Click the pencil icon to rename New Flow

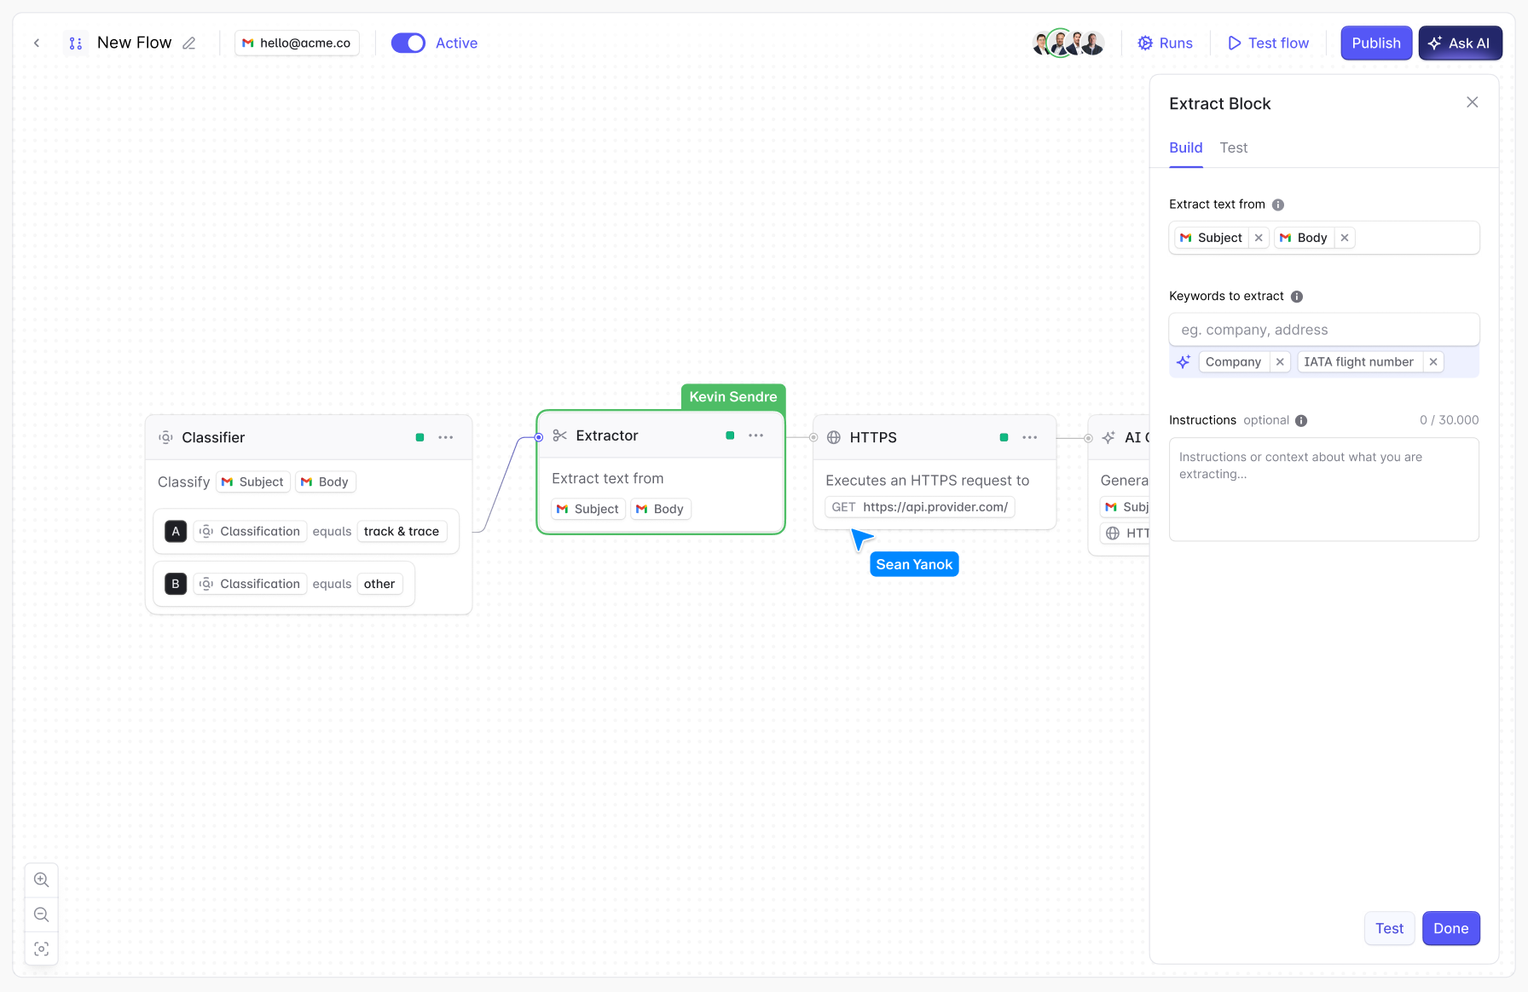(x=189, y=42)
